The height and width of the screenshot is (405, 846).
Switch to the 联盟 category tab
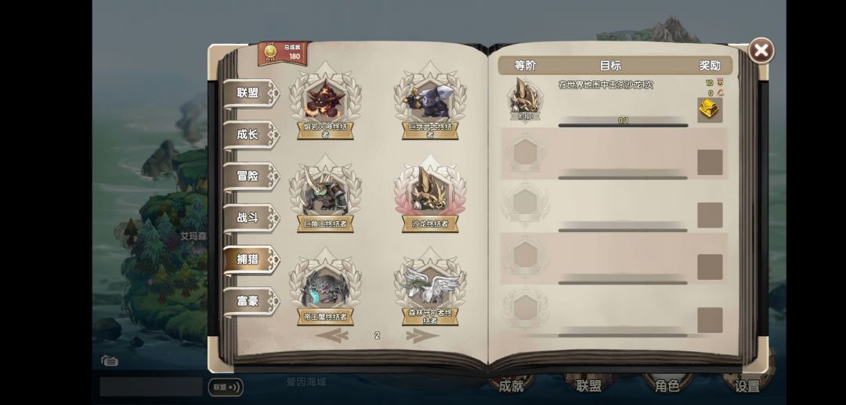pyautogui.click(x=251, y=93)
